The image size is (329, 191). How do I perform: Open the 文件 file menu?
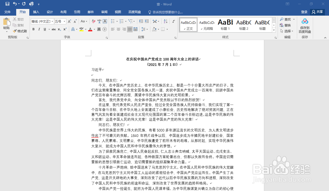coord(7,12)
